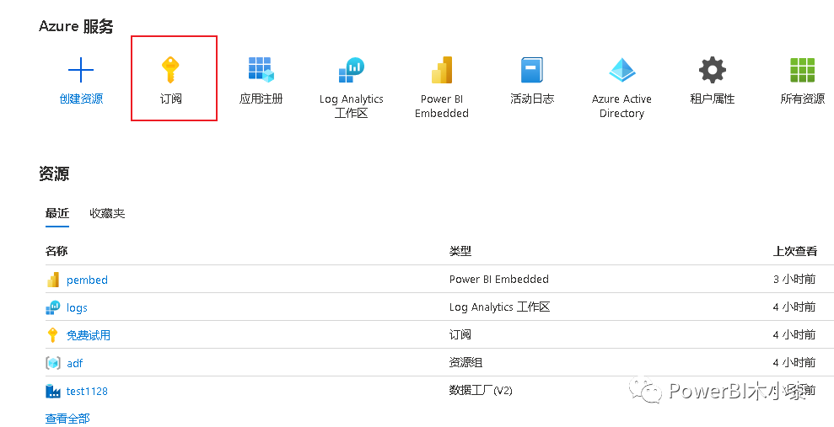The image size is (834, 427).
Task: Click the 查看全部 link
Action: (x=67, y=418)
